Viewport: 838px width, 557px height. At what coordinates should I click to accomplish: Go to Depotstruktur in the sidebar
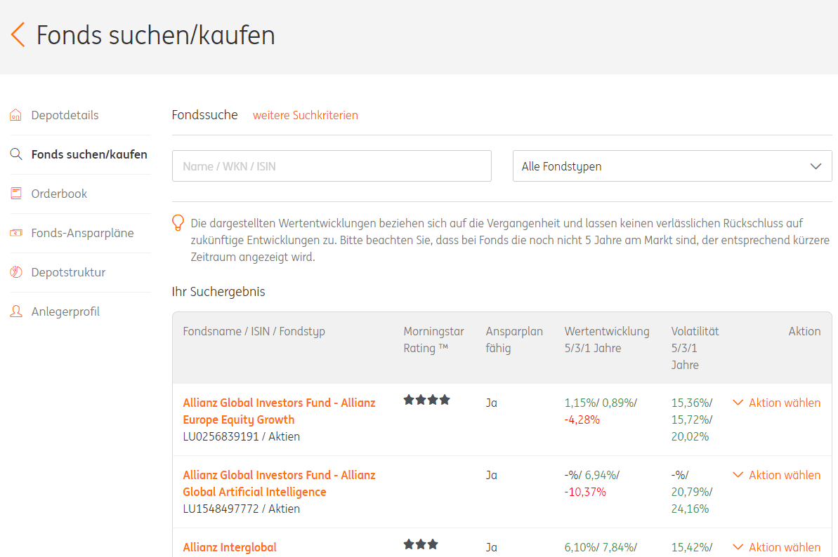68,272
